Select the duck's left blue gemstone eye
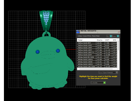Image resolution: width=135 pixels, height=101 pixels. tap(38, 52)
